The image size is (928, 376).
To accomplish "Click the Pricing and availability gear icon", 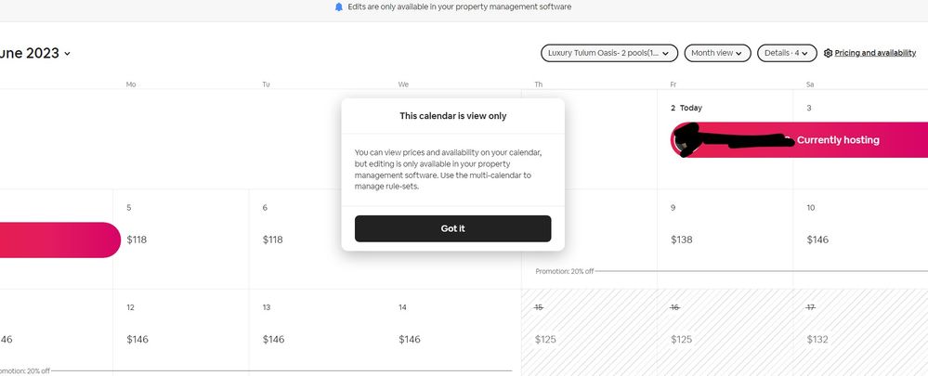I will 828,54.
